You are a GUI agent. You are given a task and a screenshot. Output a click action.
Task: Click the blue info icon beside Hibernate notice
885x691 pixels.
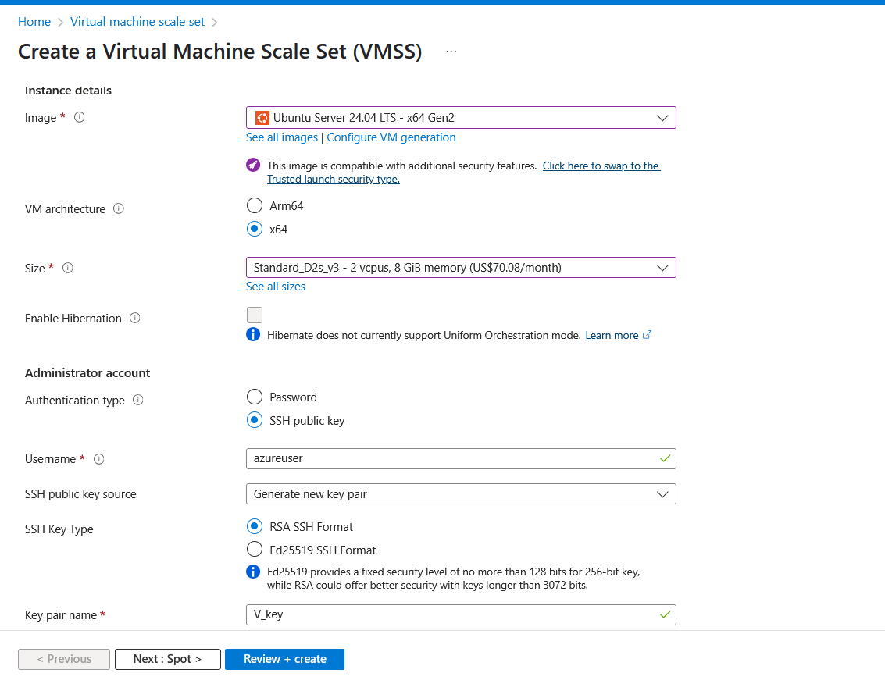click(253, 334)
